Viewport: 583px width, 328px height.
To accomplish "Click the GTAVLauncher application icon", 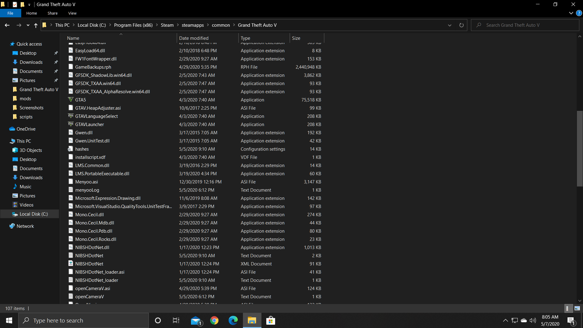I will [71, 124].
